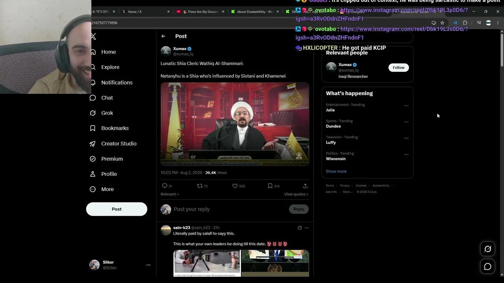Image resolution: width=504 pixels, height=283 pixels.
Task: Click the Grok icon on sain-k23's reply
Action: 300,228
